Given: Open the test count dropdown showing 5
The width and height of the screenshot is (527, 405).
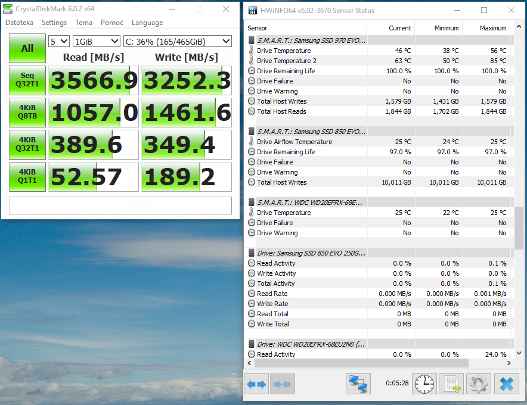Looking at the screenshot, I should click(x=59, y=41).
